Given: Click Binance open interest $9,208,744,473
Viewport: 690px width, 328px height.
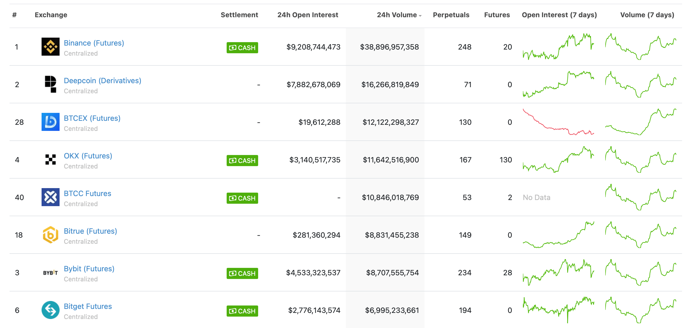Looking at the screenshot, I should click(x=313, y=47).
